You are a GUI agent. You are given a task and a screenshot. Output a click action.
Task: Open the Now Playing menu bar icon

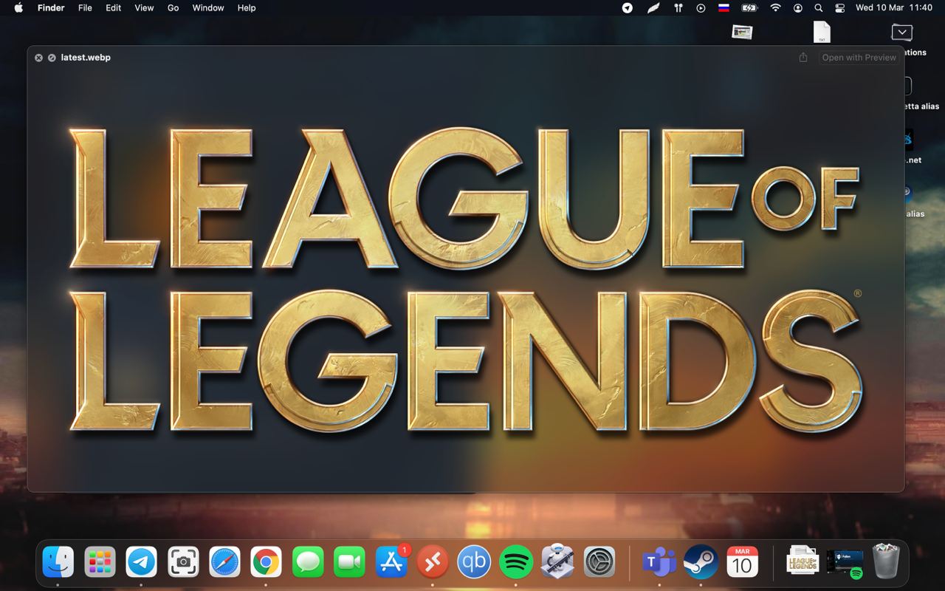coord(701,8)
